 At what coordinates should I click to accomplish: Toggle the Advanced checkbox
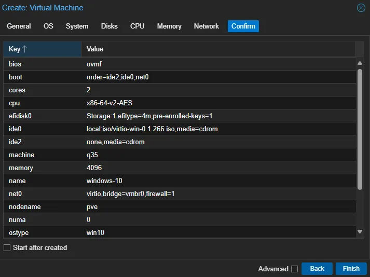294,269
